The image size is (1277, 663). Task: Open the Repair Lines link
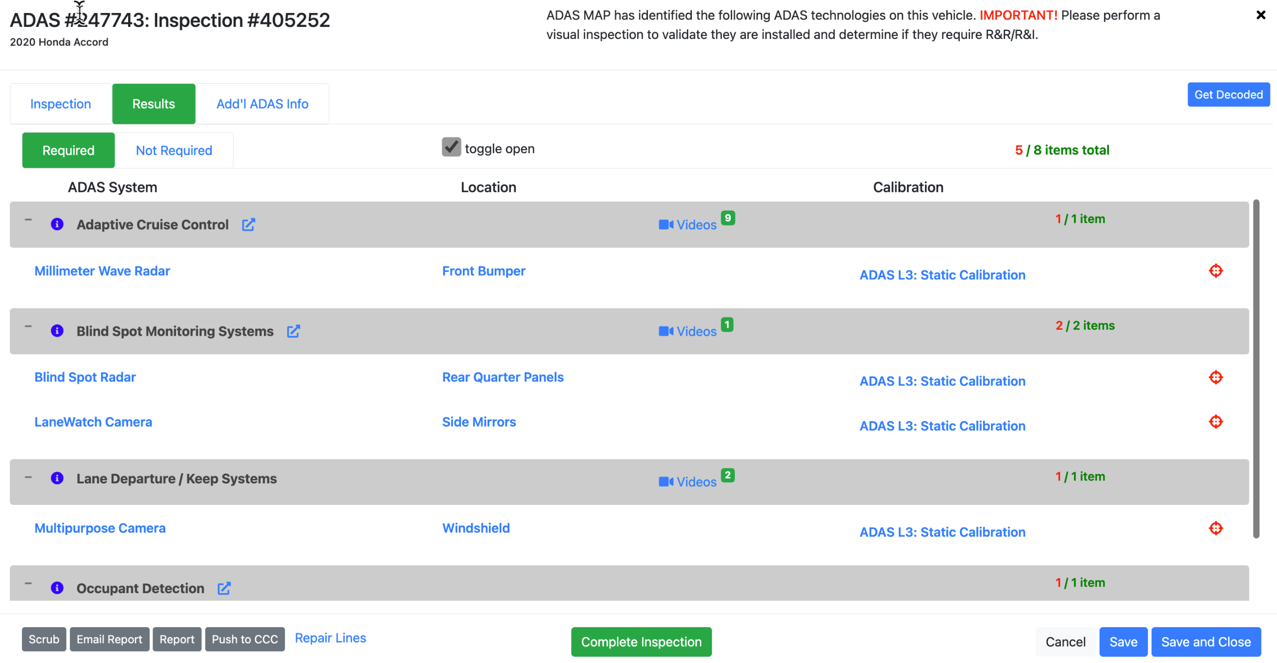(330, 638)
